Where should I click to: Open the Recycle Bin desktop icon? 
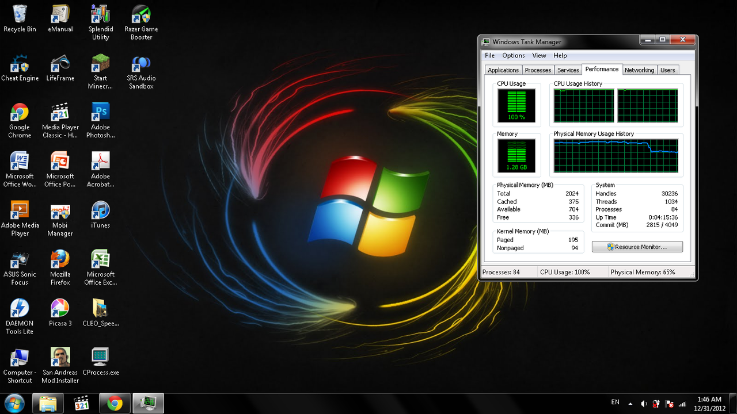[x=20, y=18]
